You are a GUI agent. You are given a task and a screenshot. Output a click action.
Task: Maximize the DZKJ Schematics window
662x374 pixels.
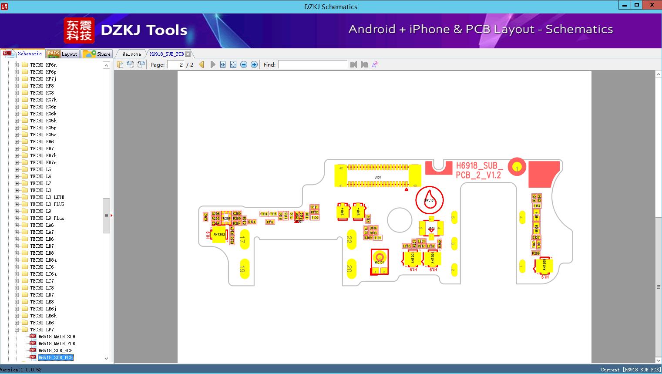tap(637, 5)
